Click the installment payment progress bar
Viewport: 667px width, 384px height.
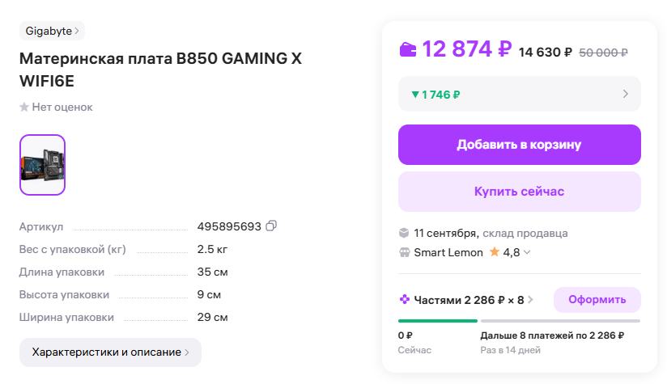(x=519, y=321)
